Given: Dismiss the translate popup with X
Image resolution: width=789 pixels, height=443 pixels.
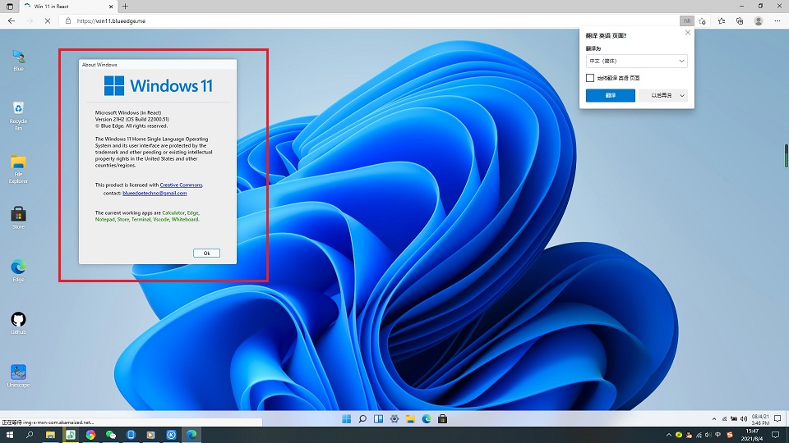Looking at the screenshot, I should click(x=688, y=33).
